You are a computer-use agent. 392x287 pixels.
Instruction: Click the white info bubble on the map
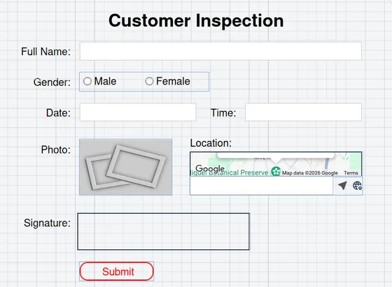(x=276, y=156)
